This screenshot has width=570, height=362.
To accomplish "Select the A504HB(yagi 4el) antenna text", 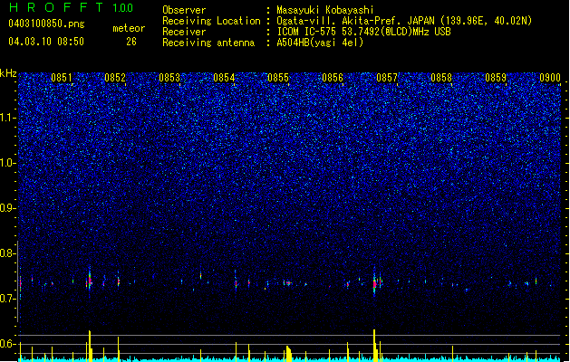I will pos(320,43).
